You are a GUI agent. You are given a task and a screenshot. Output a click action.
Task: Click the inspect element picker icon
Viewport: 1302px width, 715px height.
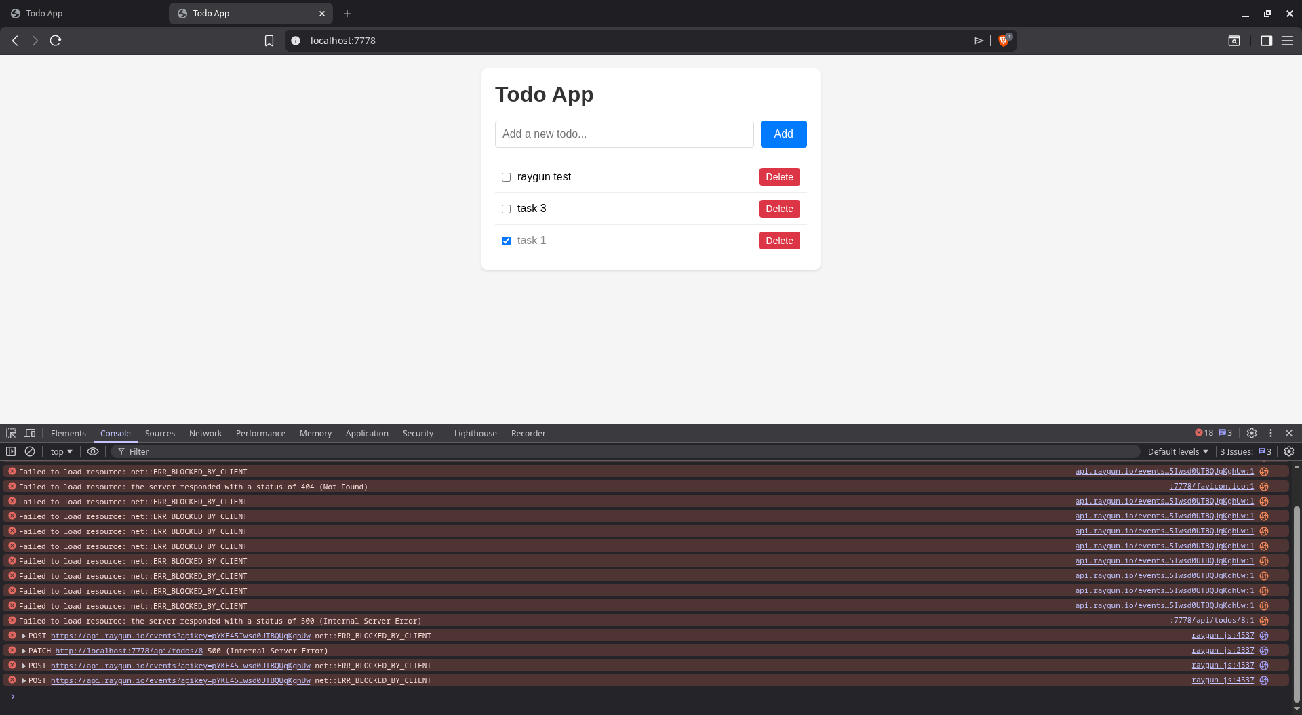pyautogui.click(x=11, y=433)
